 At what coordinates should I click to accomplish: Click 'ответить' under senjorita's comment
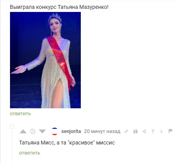30,153
